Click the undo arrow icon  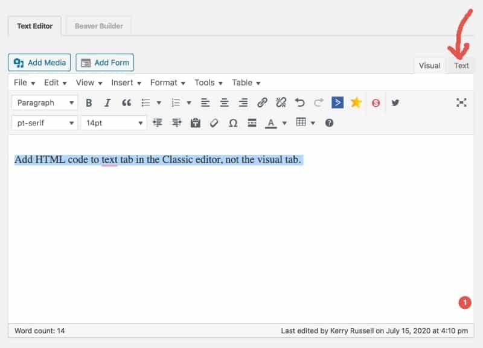point(299,103)
